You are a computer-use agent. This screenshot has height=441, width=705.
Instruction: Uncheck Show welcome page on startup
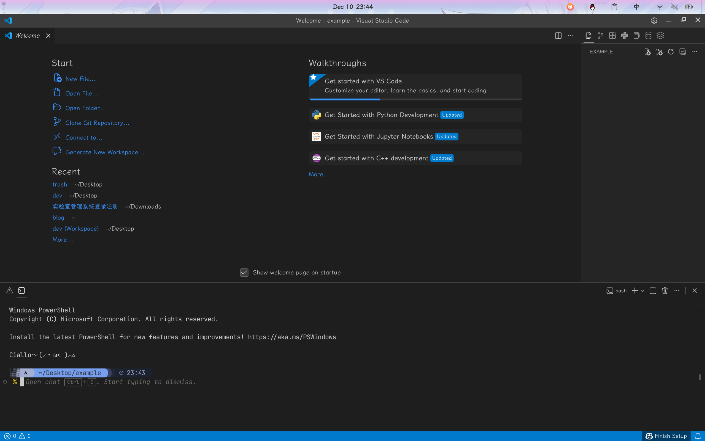(x=244, y=272)
